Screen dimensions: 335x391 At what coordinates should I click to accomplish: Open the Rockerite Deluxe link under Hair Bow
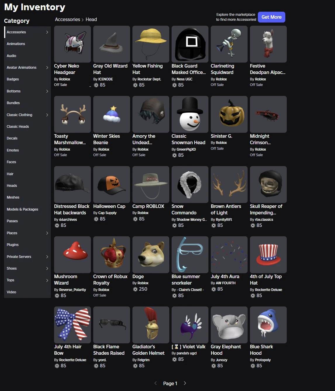[72, 360]
